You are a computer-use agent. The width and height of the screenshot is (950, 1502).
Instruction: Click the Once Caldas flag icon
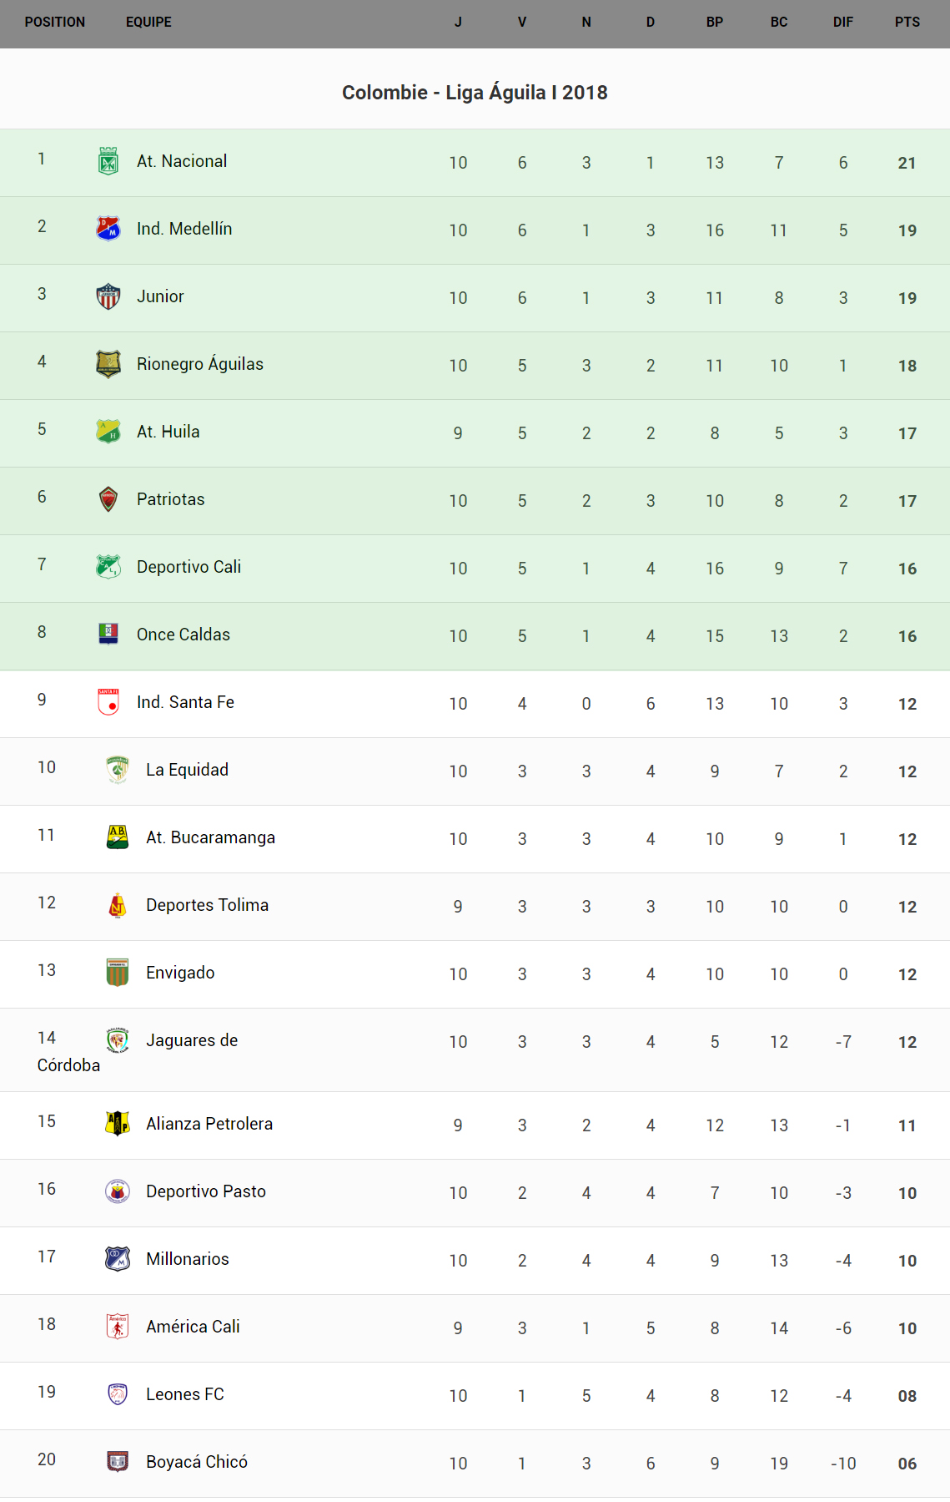(x=108, y=635)
